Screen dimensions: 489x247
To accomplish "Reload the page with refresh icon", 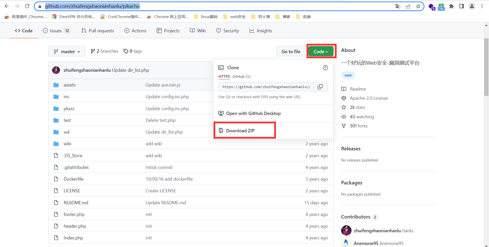I will pyautogui.click(x=27, y=6).
